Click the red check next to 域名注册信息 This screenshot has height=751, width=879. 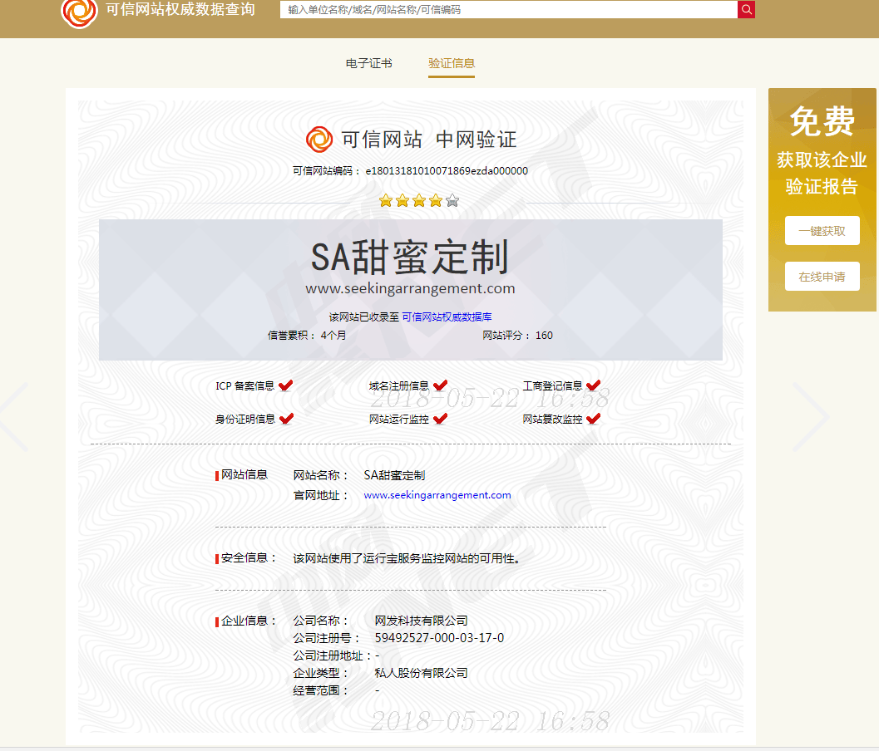pyautogui.click(x=441, y=385)
